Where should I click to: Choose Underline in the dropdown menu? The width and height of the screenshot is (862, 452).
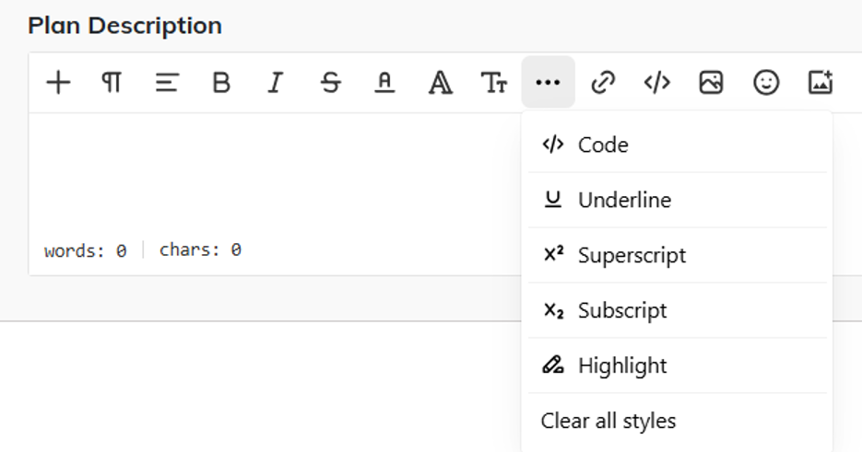pos(624,200)
